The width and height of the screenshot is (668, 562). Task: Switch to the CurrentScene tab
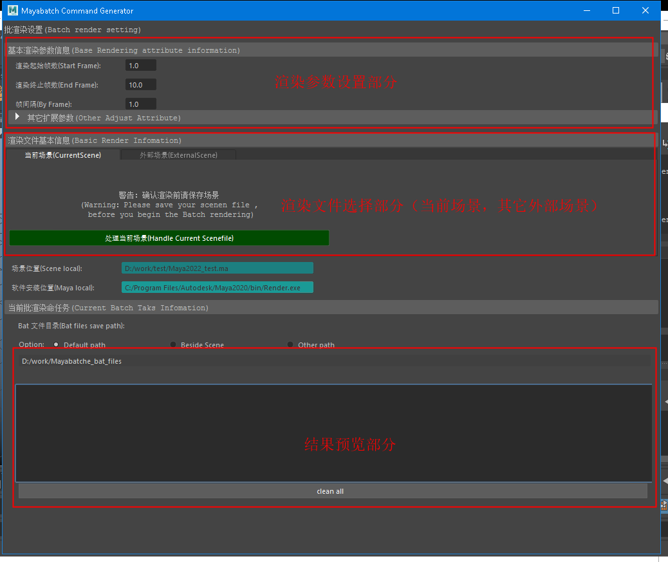click(x=62, y=155)
